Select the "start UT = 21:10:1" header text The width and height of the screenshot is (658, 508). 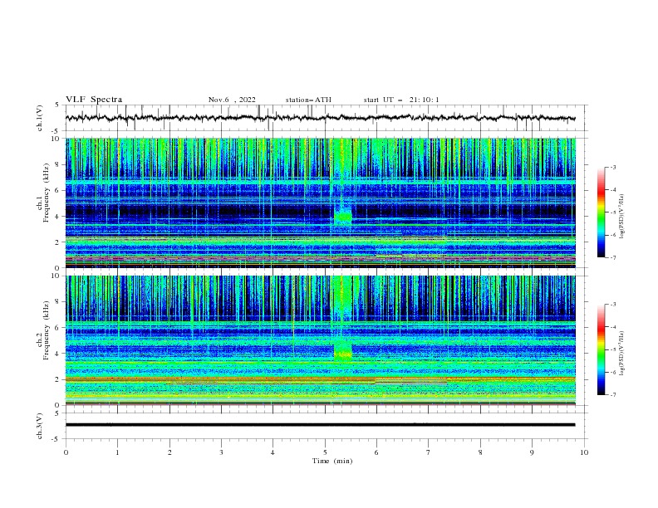point(401,100)
